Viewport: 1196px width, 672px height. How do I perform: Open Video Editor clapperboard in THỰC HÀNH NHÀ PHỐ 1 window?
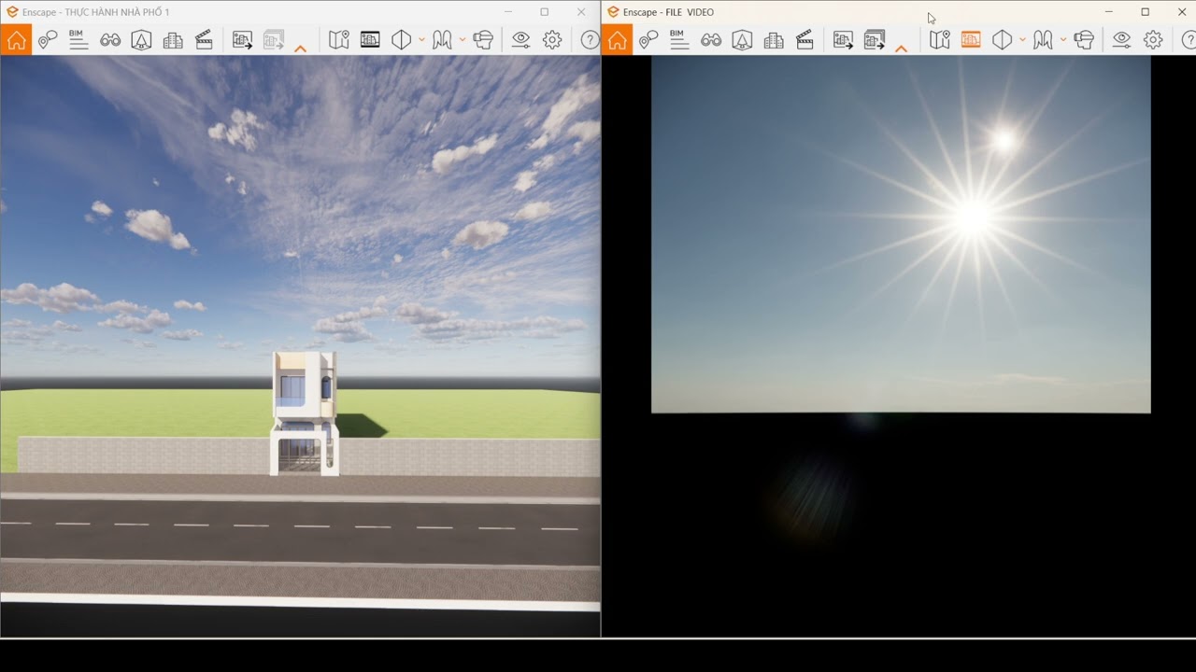[204, 40]
